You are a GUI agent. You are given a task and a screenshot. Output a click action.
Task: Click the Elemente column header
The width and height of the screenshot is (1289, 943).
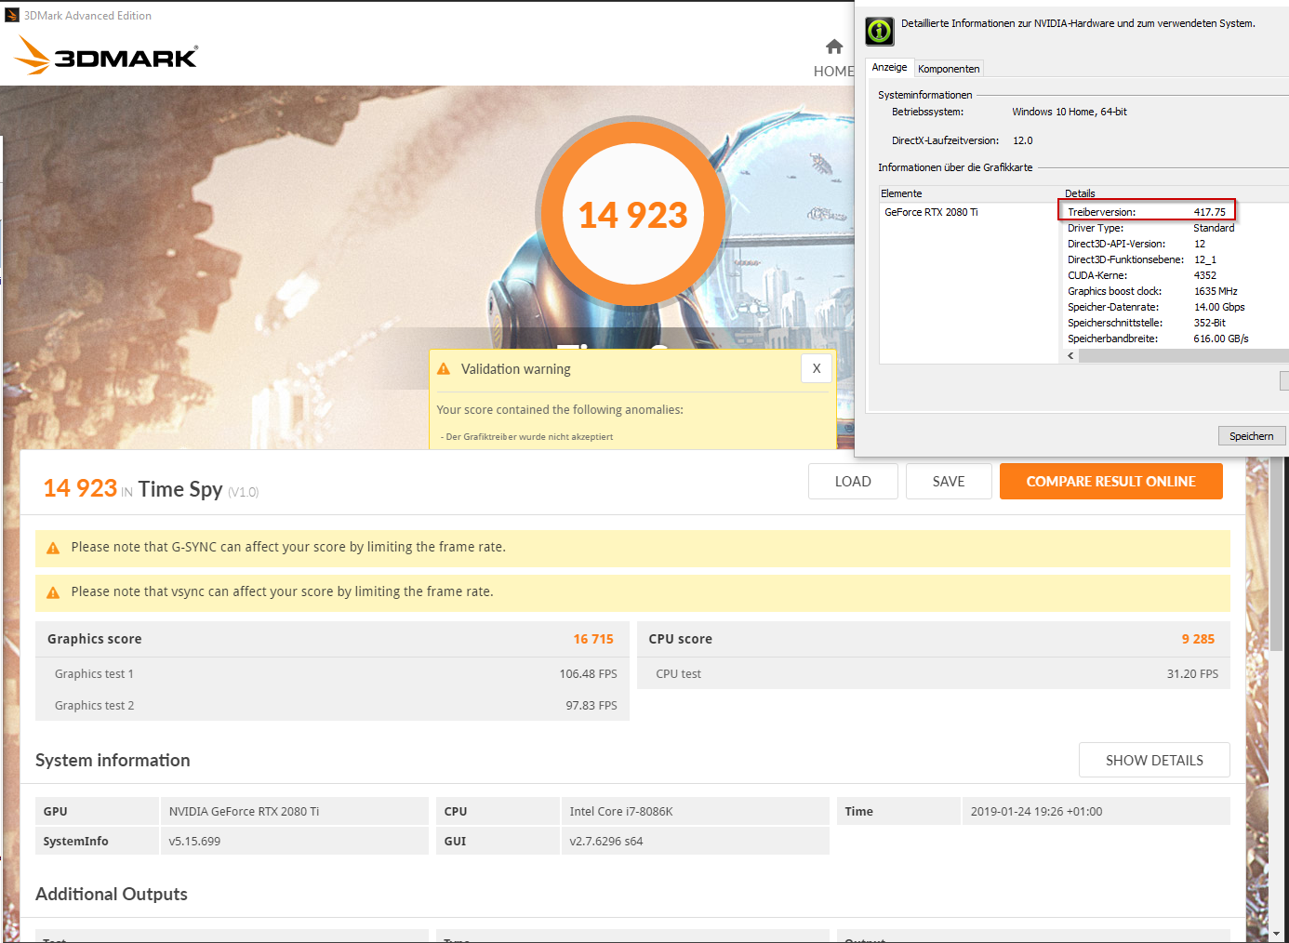pyautogui.click(x=901, y=193)
